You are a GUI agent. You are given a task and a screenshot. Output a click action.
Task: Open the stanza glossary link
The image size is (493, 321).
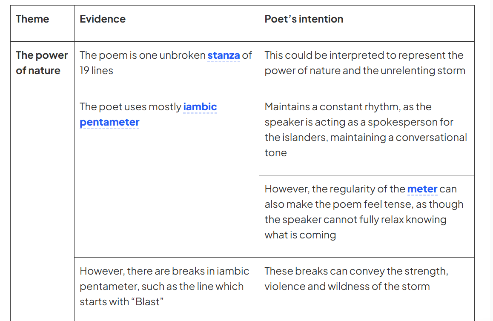[x=224, y=55]
